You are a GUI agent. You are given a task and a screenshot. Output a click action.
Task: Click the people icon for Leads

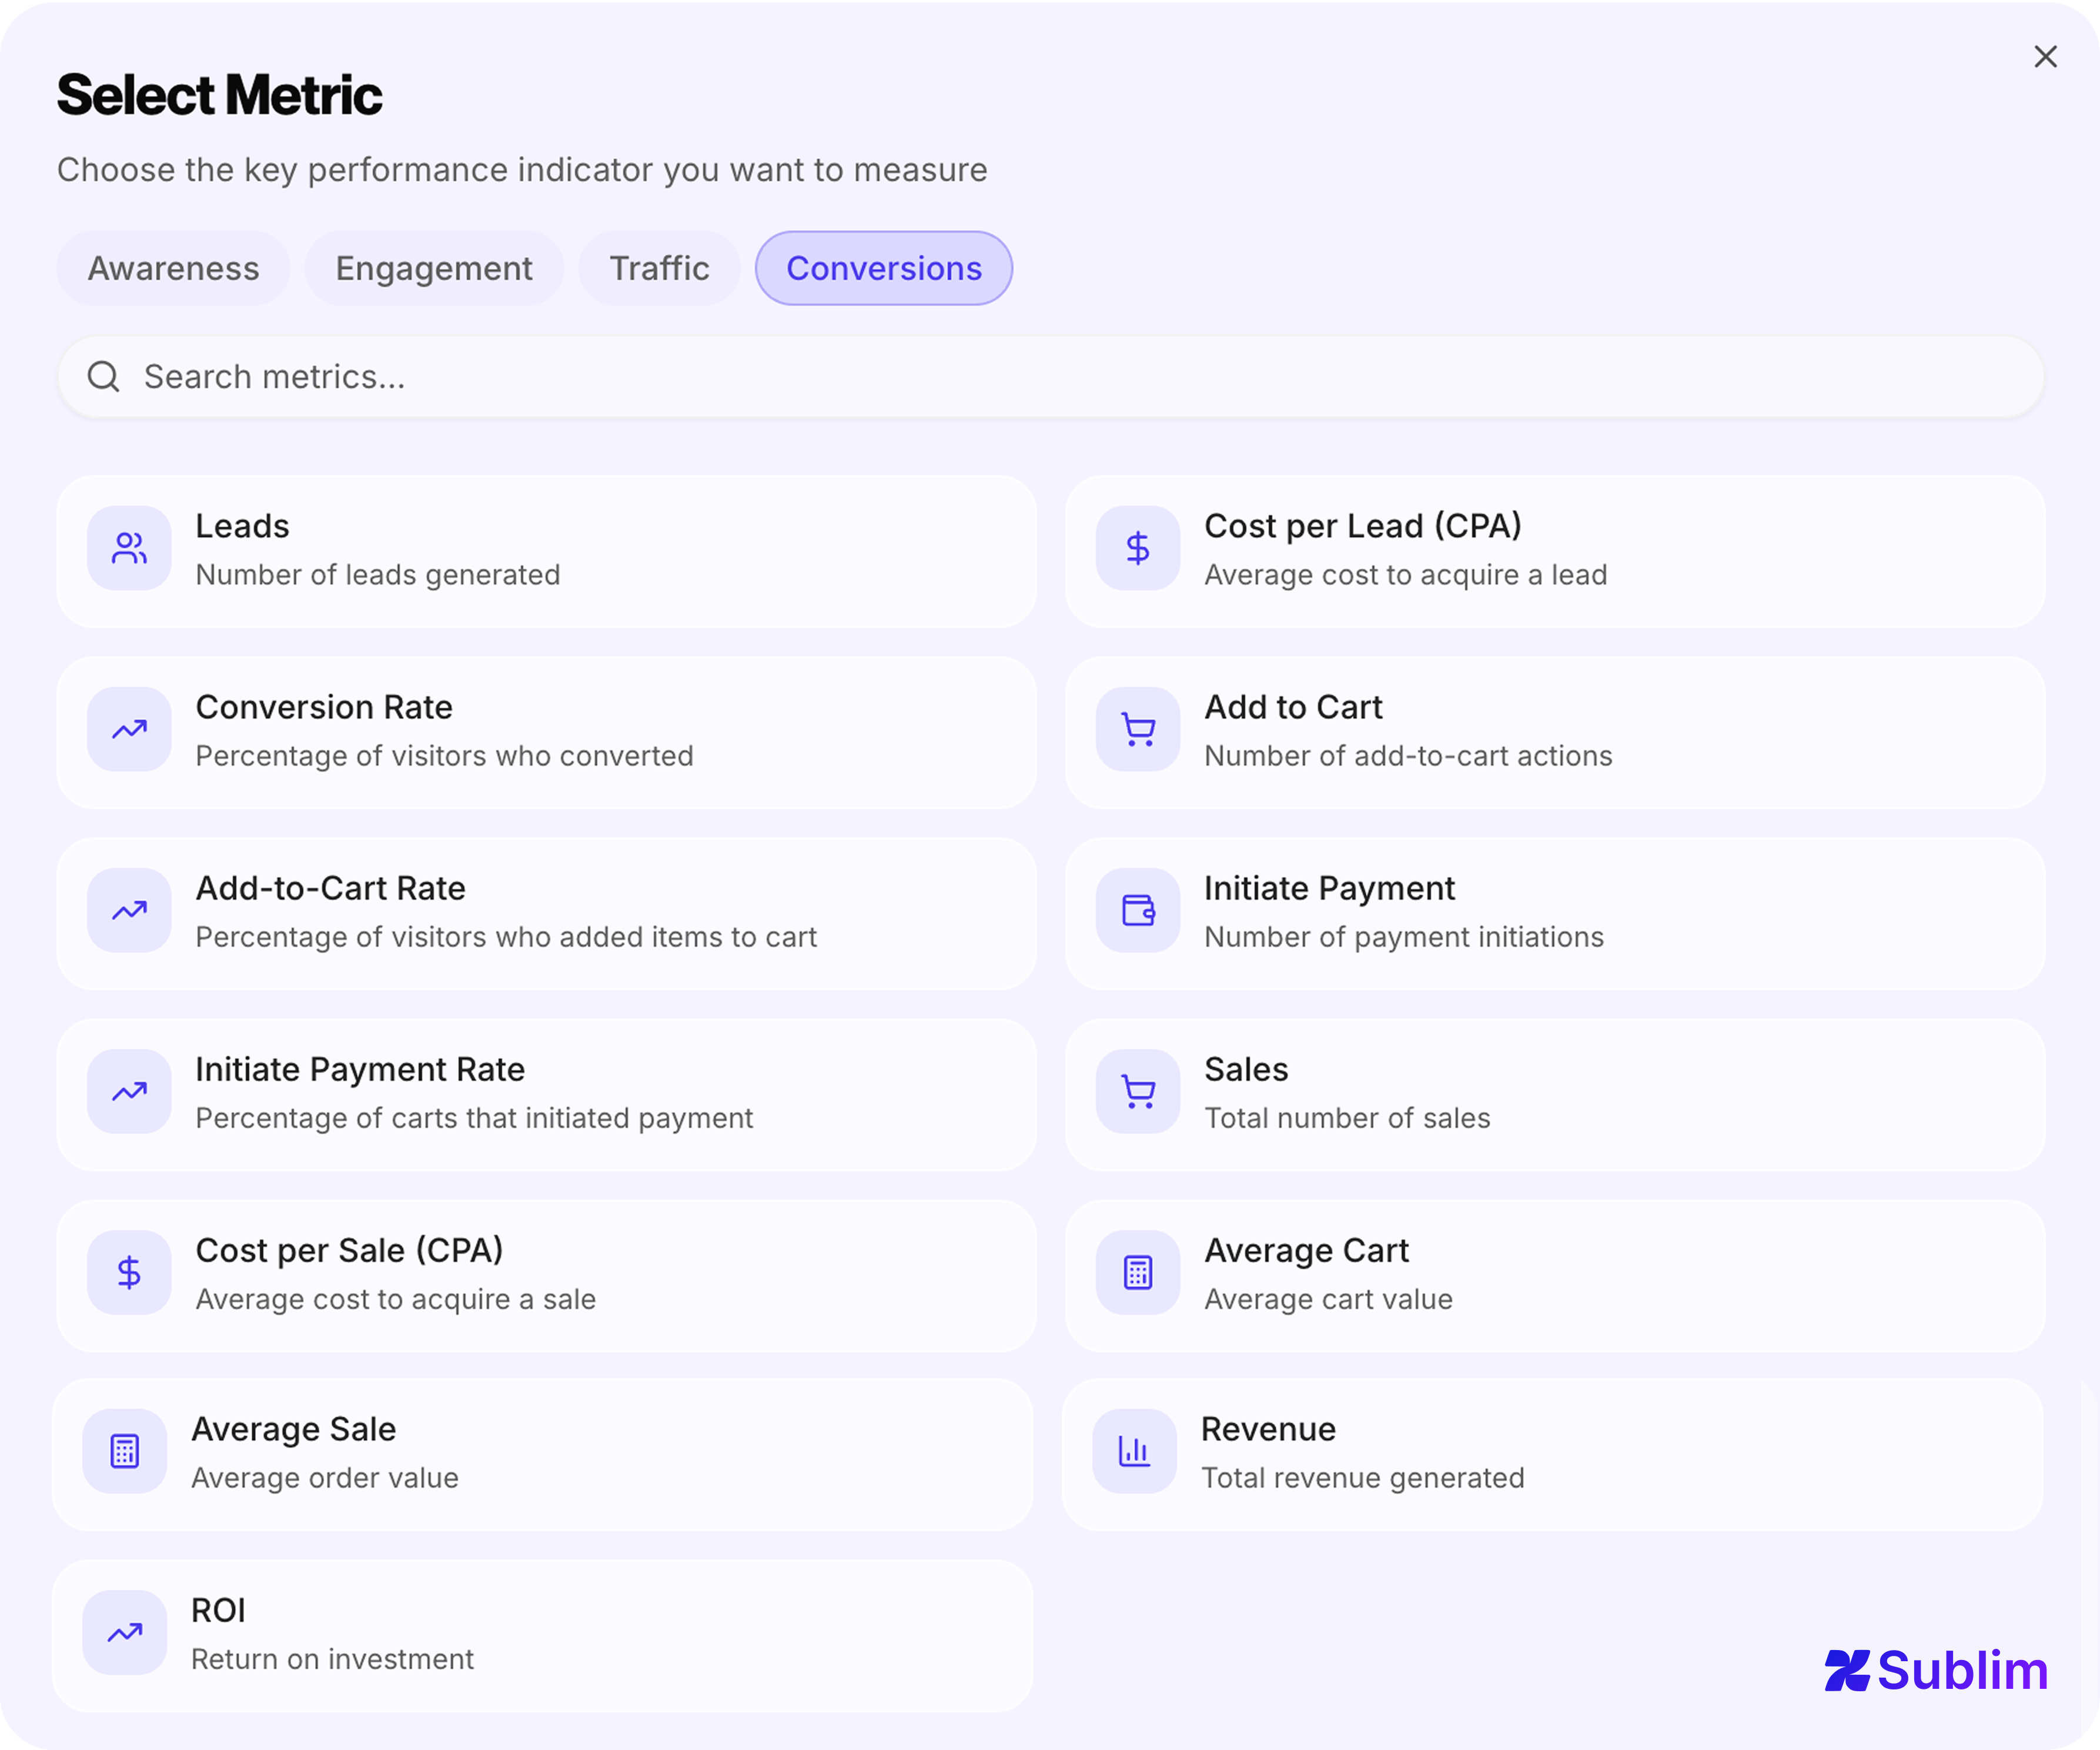[x=129, y=548]
